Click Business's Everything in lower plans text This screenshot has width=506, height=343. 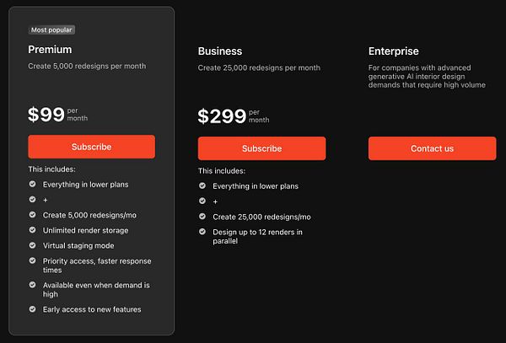click(x=256, y=186)
